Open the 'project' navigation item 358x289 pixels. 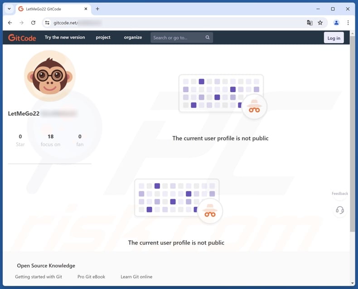[x=103, y=37]
